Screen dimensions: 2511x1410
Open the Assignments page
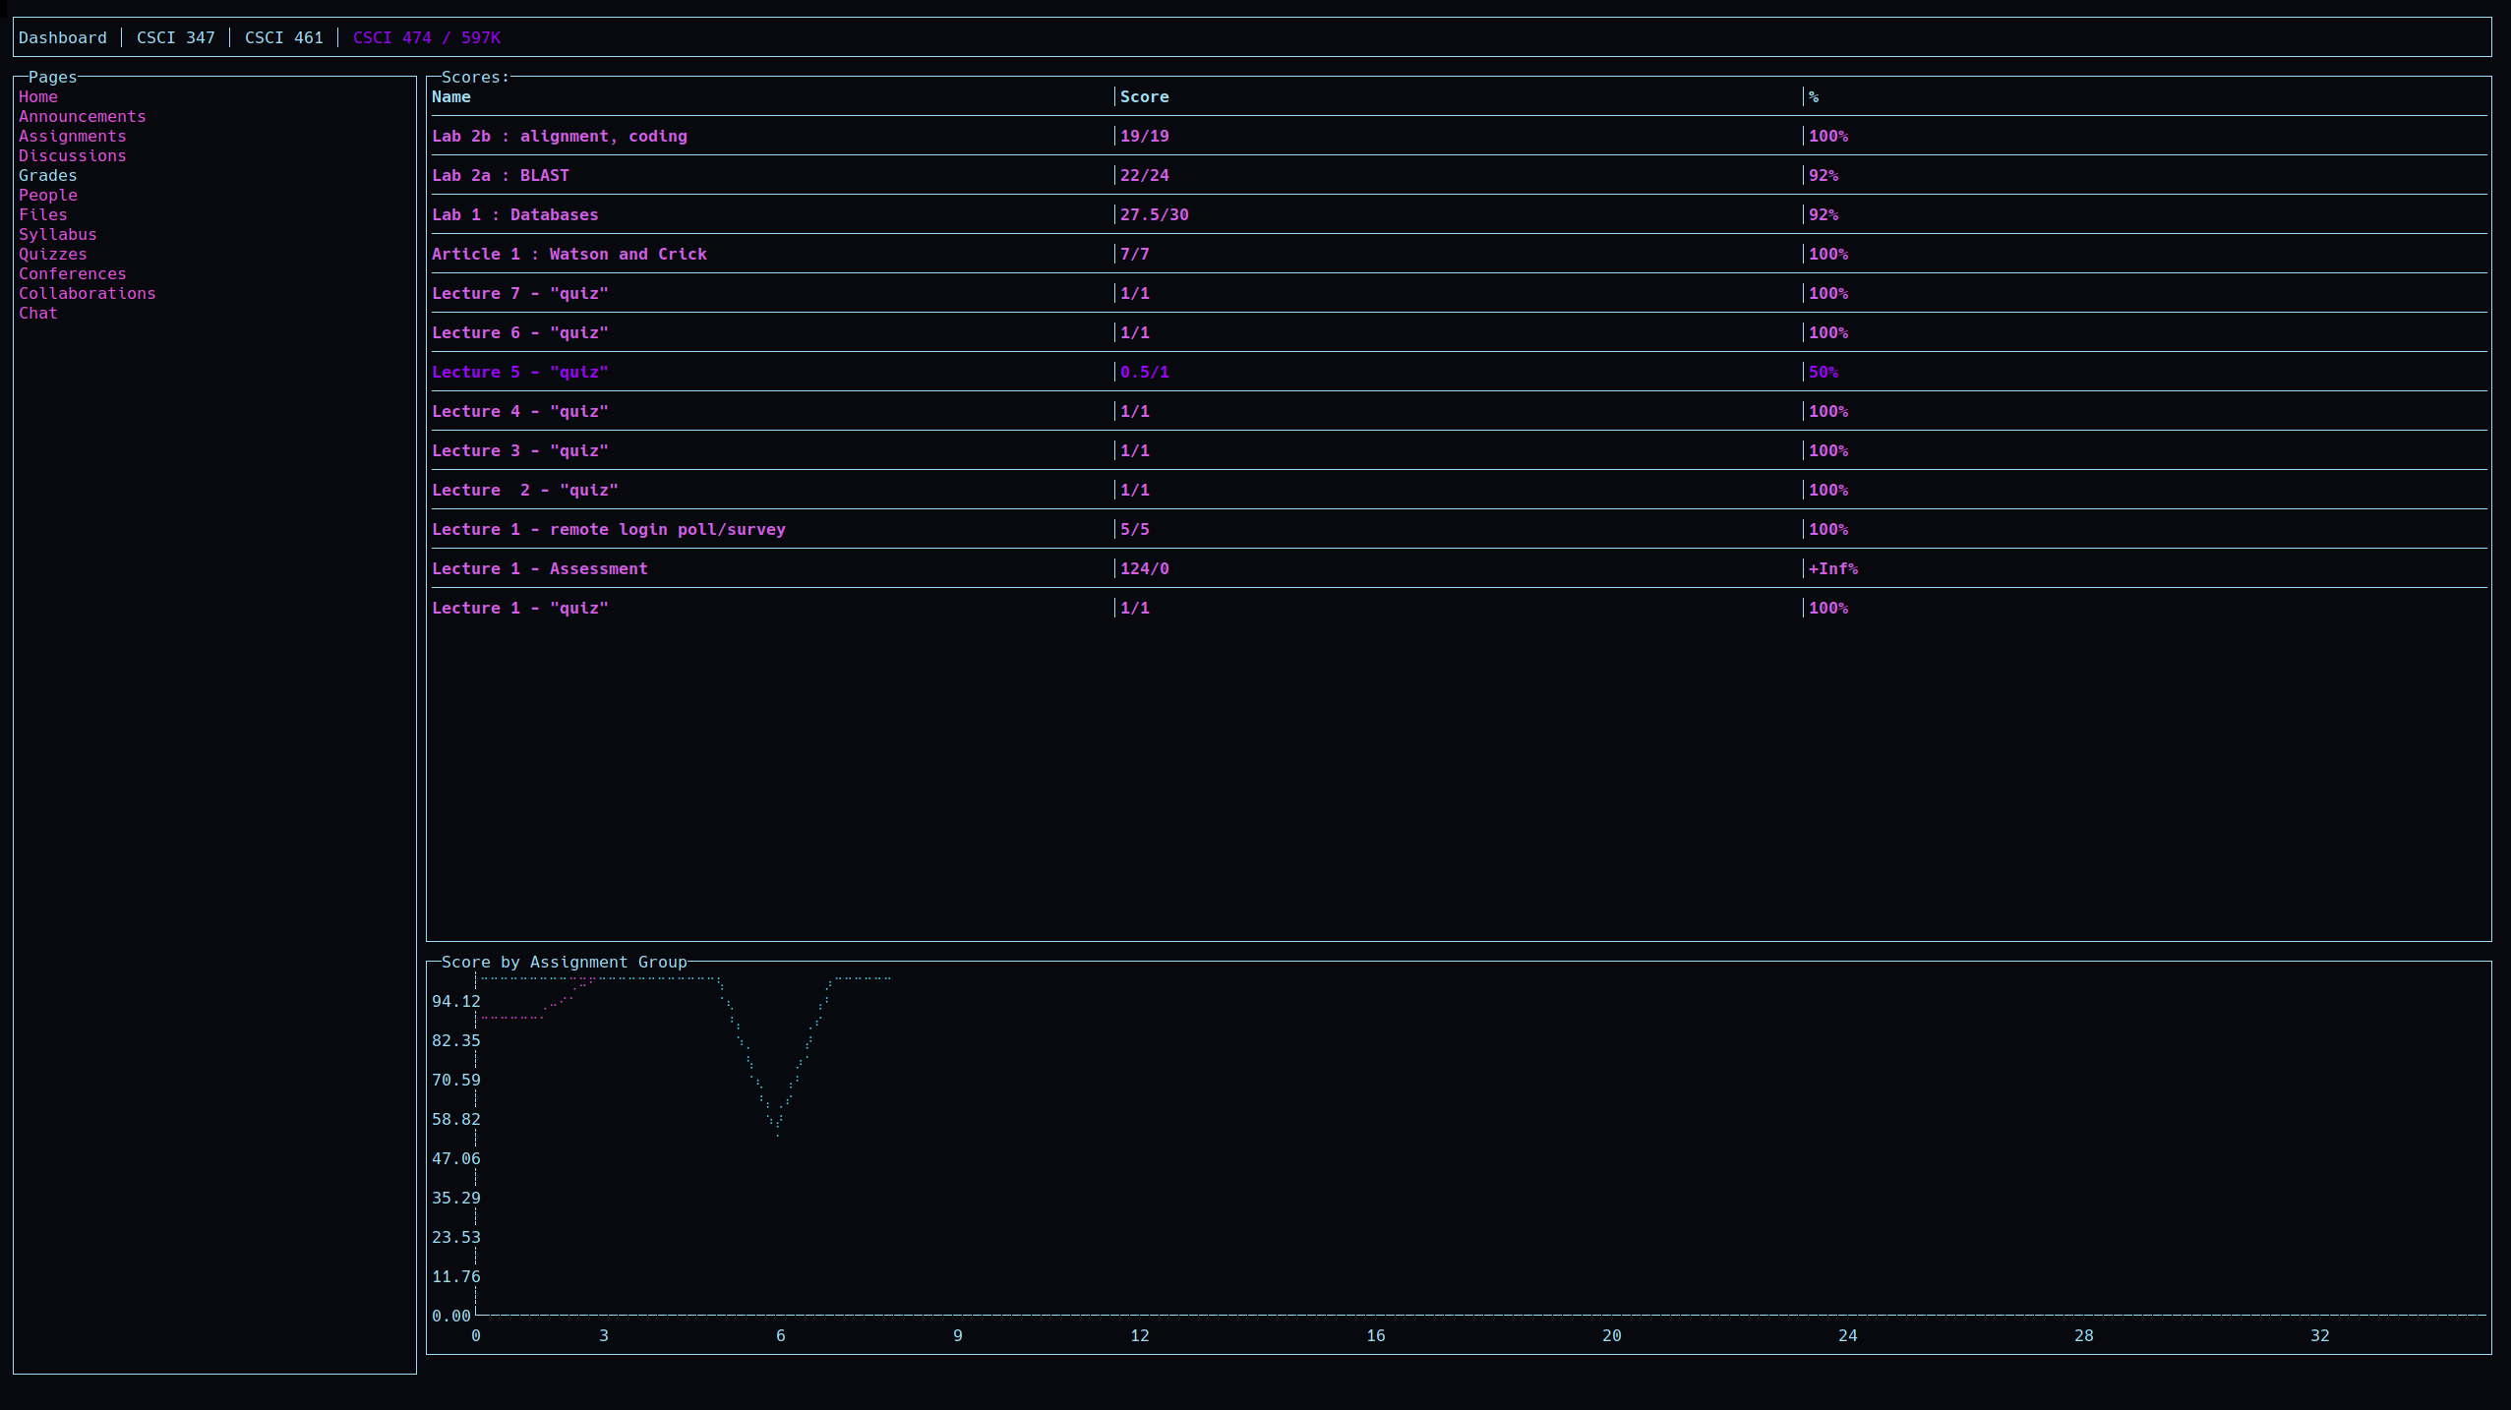pos(72,136)
